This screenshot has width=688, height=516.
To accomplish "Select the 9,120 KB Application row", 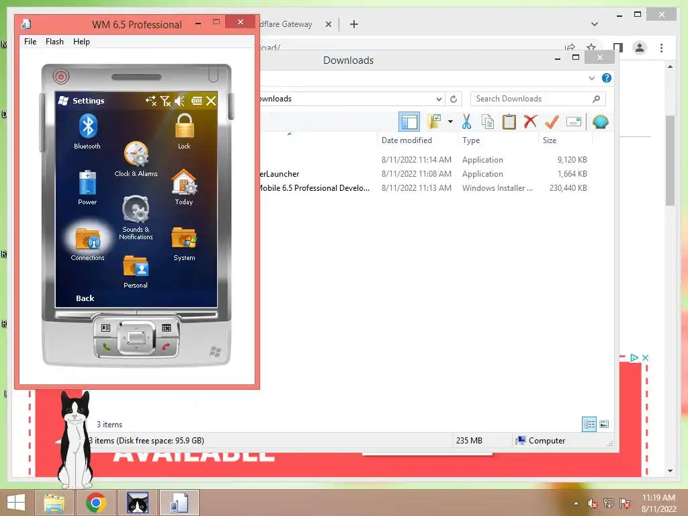I will tap(425, 160).
